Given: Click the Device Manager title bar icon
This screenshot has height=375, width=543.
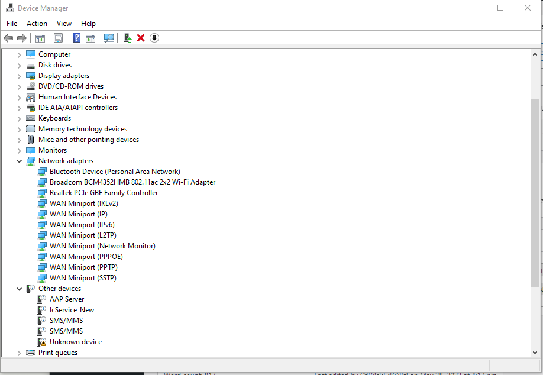Looking at the screenshot, I should point(9,8).
